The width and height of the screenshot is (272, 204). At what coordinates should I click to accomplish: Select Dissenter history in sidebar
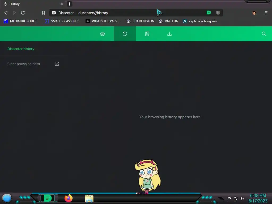(x=21, y=49)
